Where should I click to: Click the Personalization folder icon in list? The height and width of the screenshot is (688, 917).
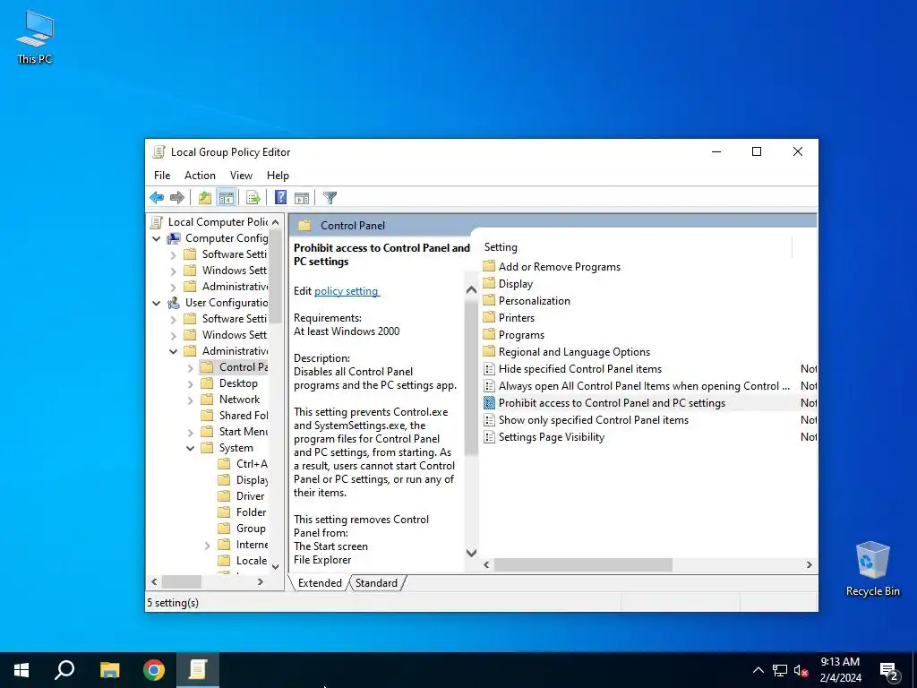click(489, 300)
